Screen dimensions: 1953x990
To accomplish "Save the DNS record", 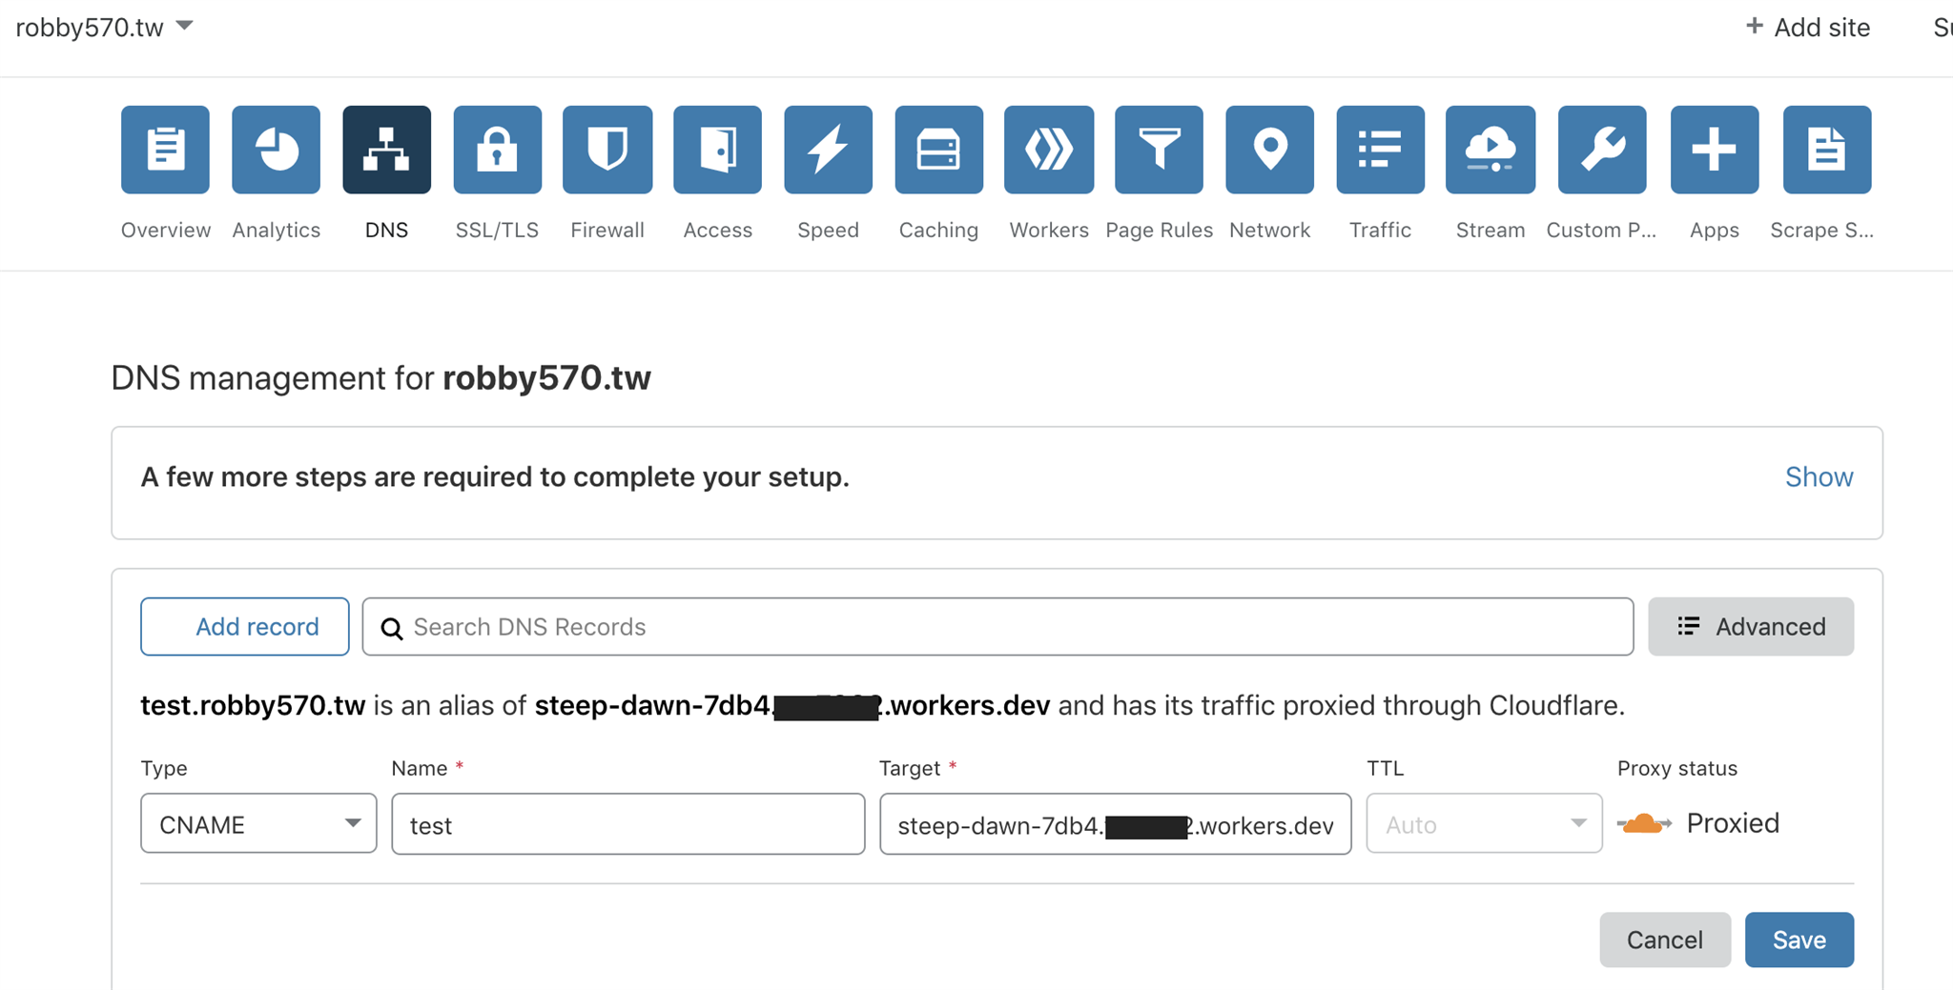I will pos(1799,939).
